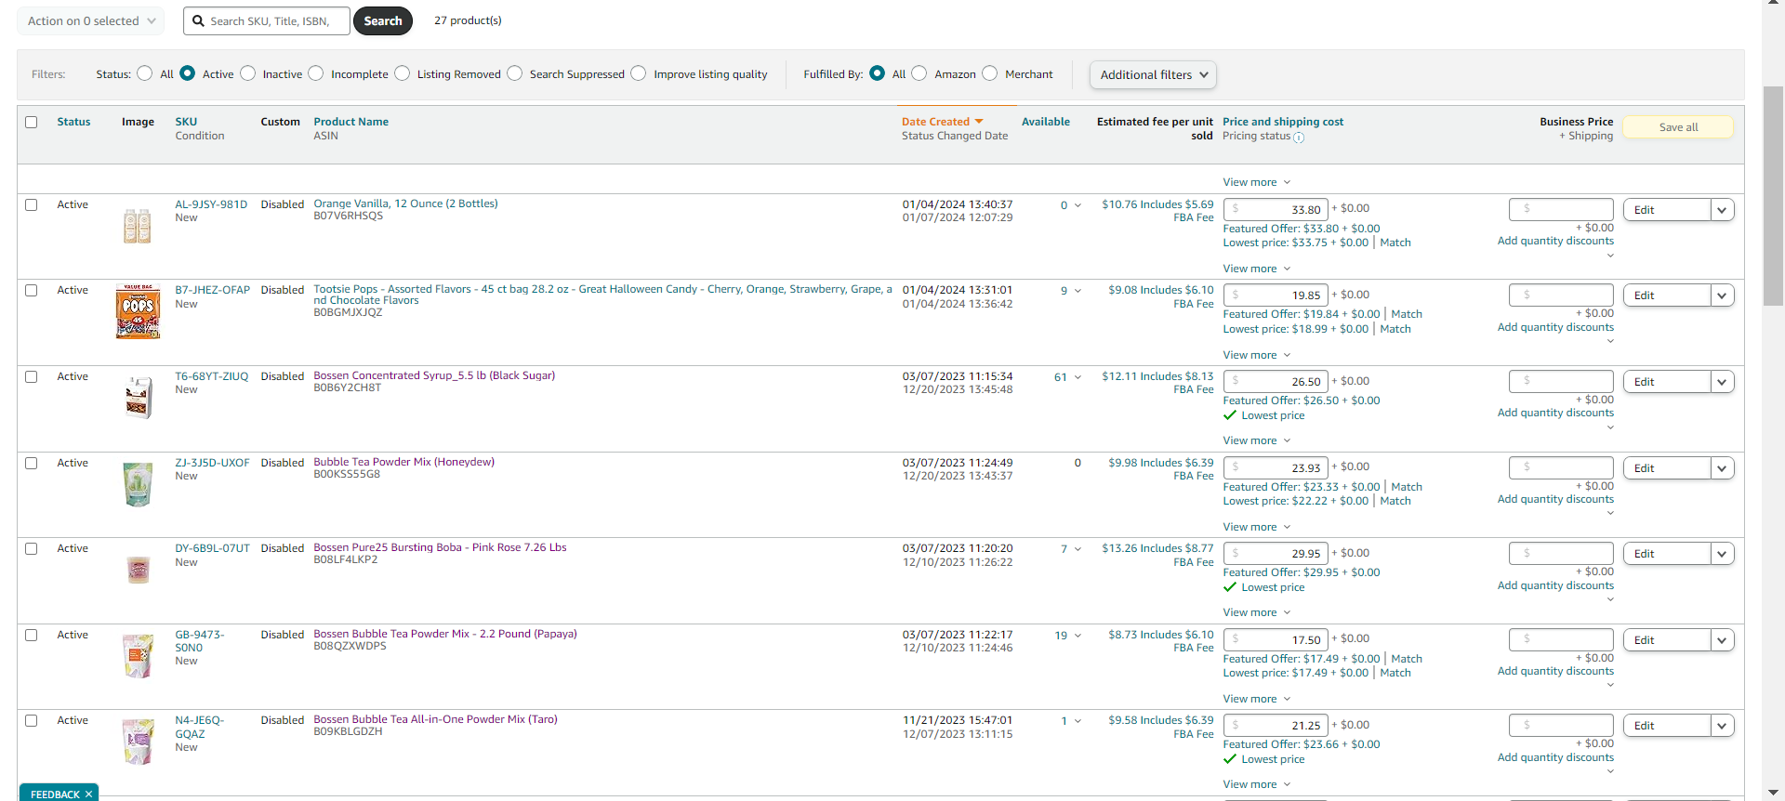Edit the Bubble Tea Honeydew listing

[x=1667, y=468]
